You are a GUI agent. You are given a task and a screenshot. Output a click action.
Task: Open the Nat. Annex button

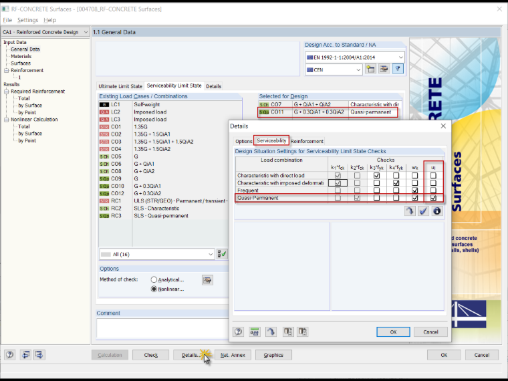233,355
